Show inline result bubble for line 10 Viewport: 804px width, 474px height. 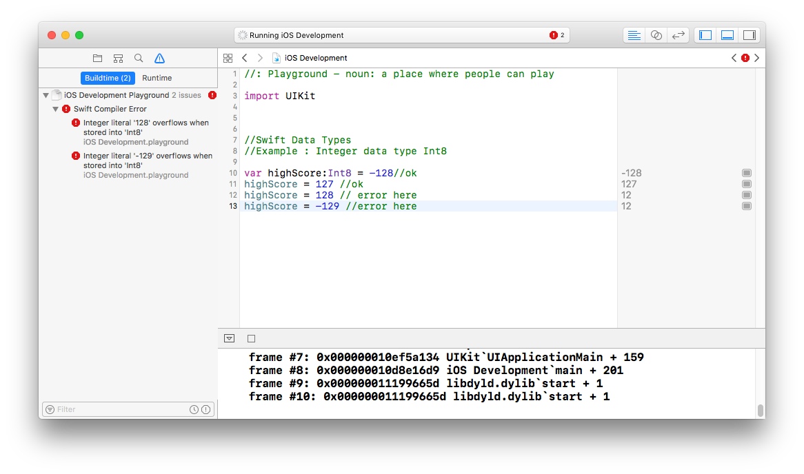[x=747, y=173]
